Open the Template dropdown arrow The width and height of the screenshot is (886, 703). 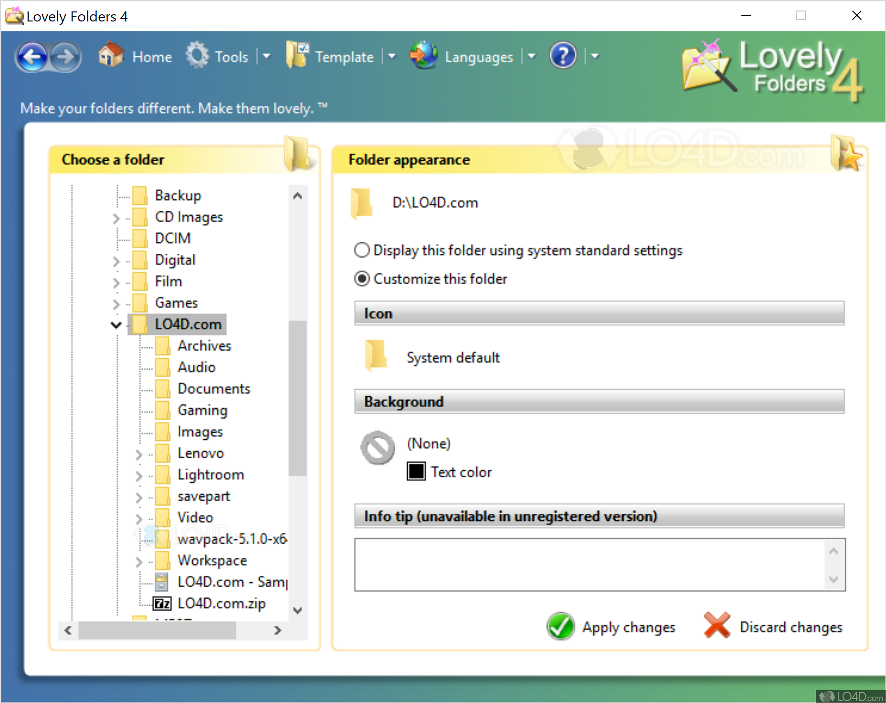click(x=392, y=56)
